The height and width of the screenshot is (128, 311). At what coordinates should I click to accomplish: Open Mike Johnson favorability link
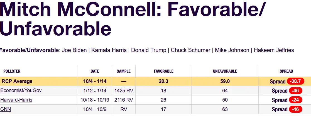pyautogui.click(x=232, y=50)
